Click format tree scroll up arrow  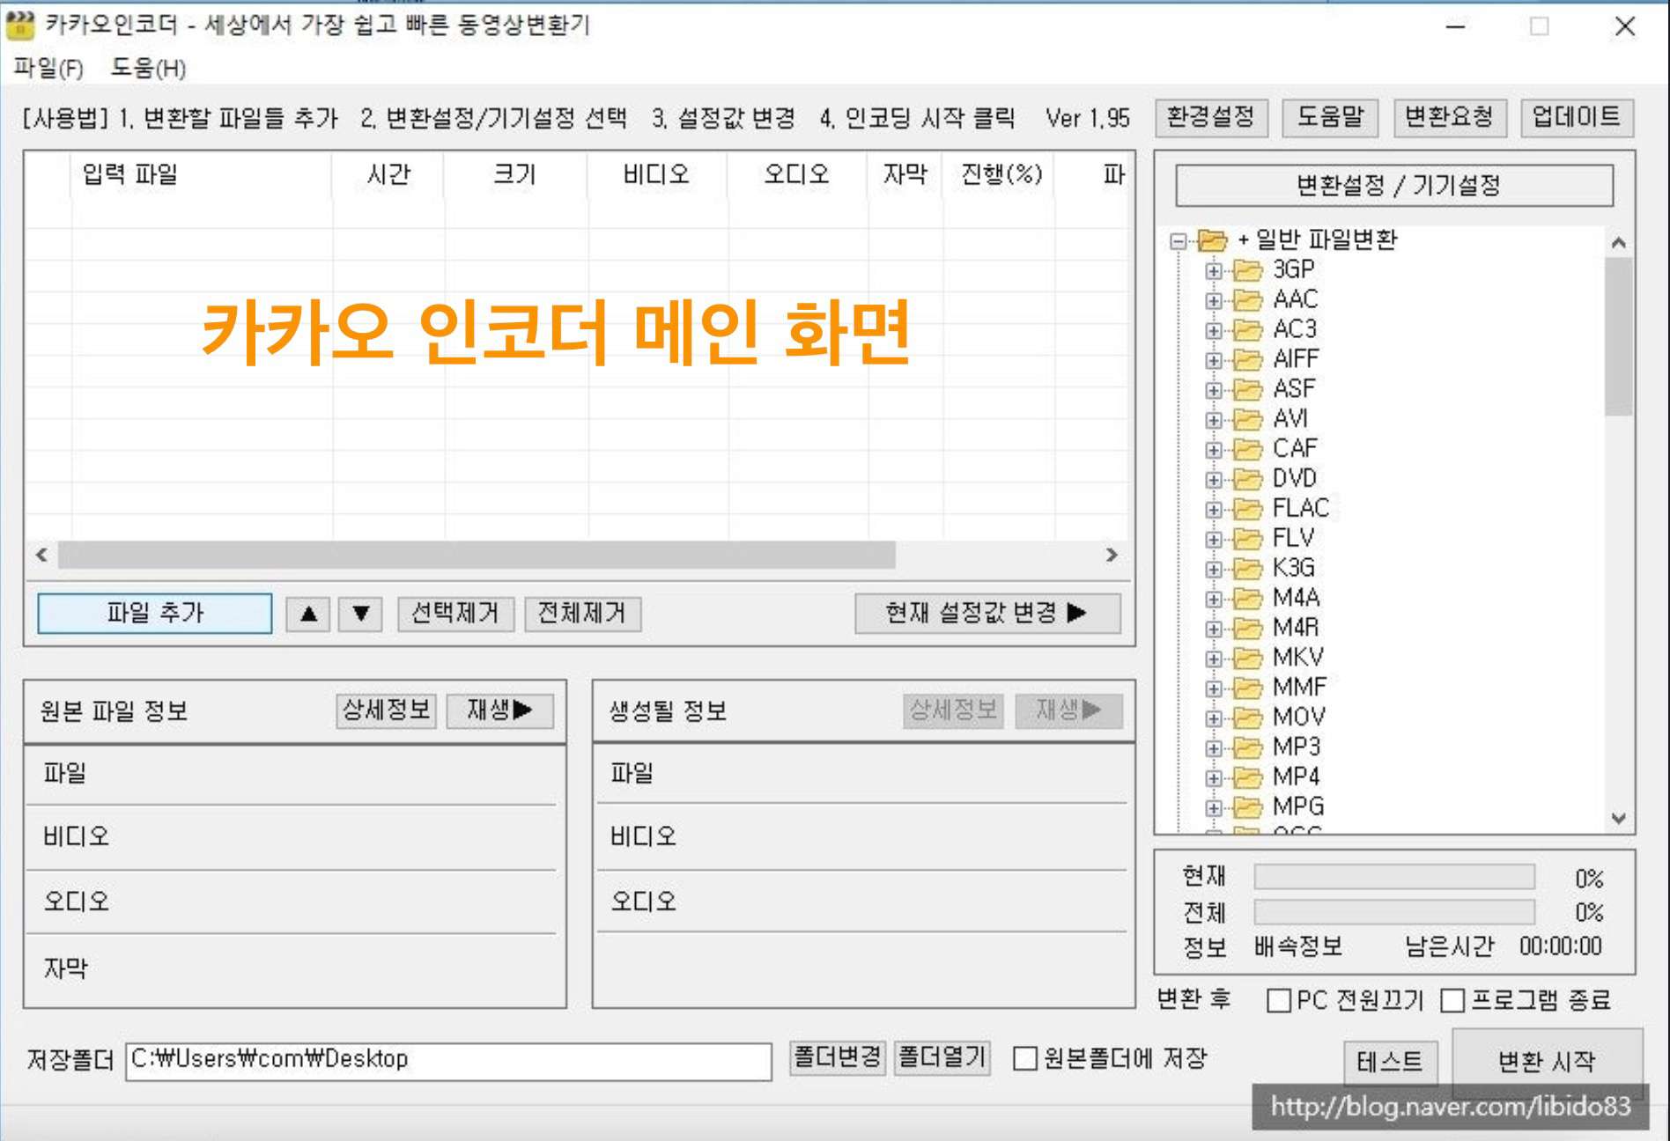pos(1618,243)
